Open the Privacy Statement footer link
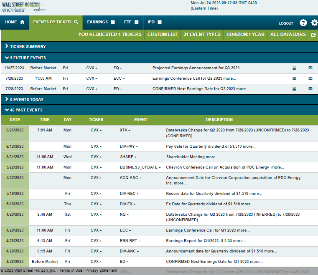318x275 pixels. tap(101, 270)
